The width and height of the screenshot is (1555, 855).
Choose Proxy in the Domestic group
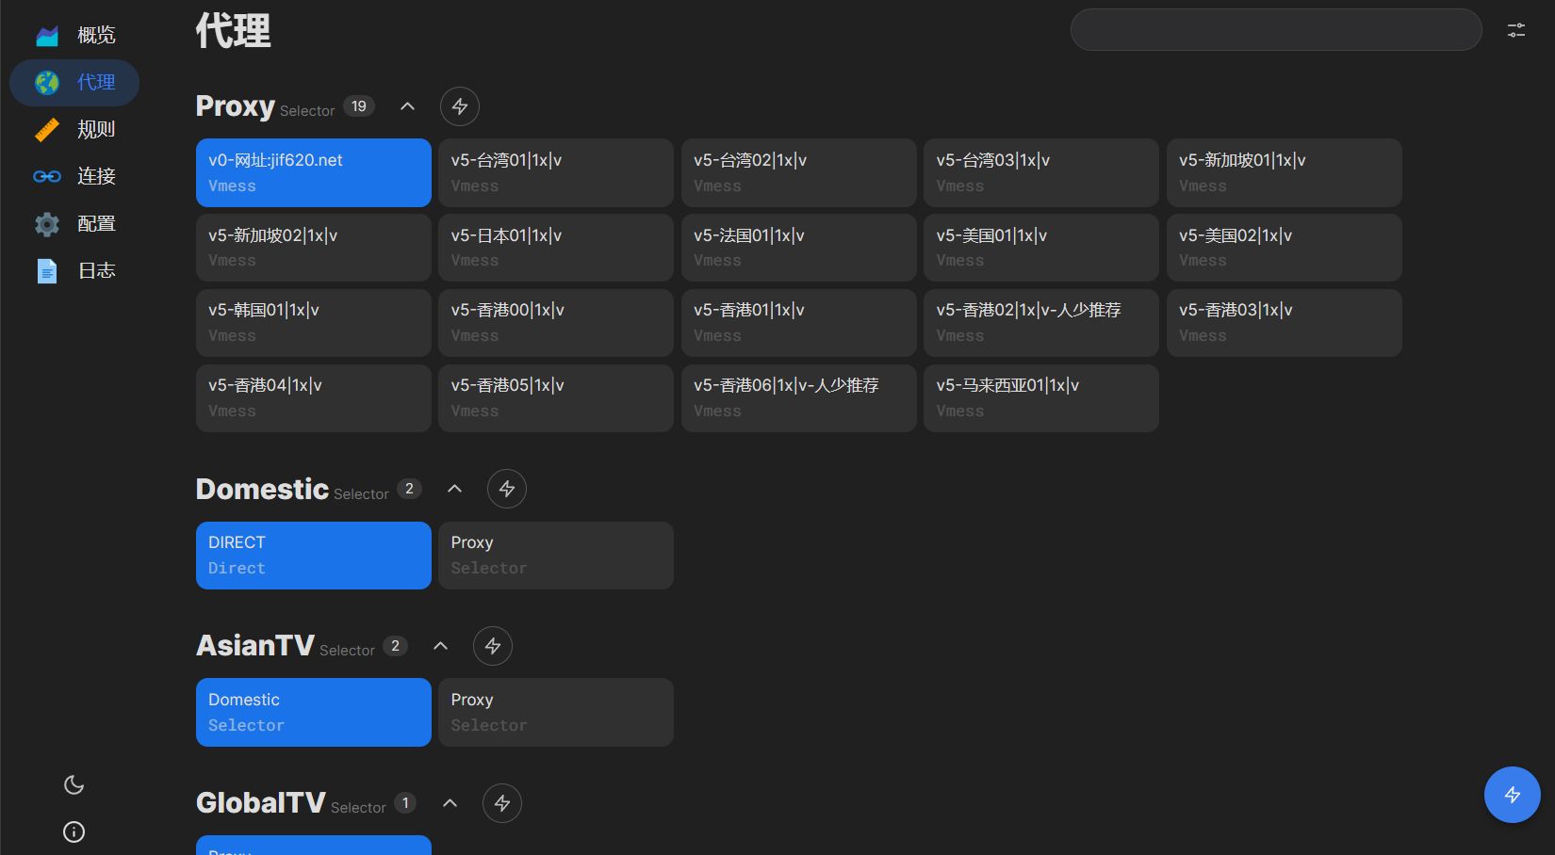click(555, 556)
